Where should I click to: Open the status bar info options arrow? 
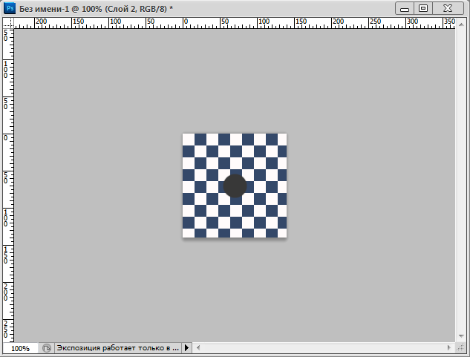186,348
